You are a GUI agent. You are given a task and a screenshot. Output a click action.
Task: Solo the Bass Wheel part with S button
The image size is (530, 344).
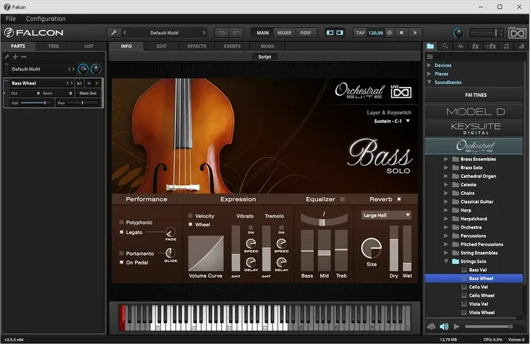click(97, 84)
